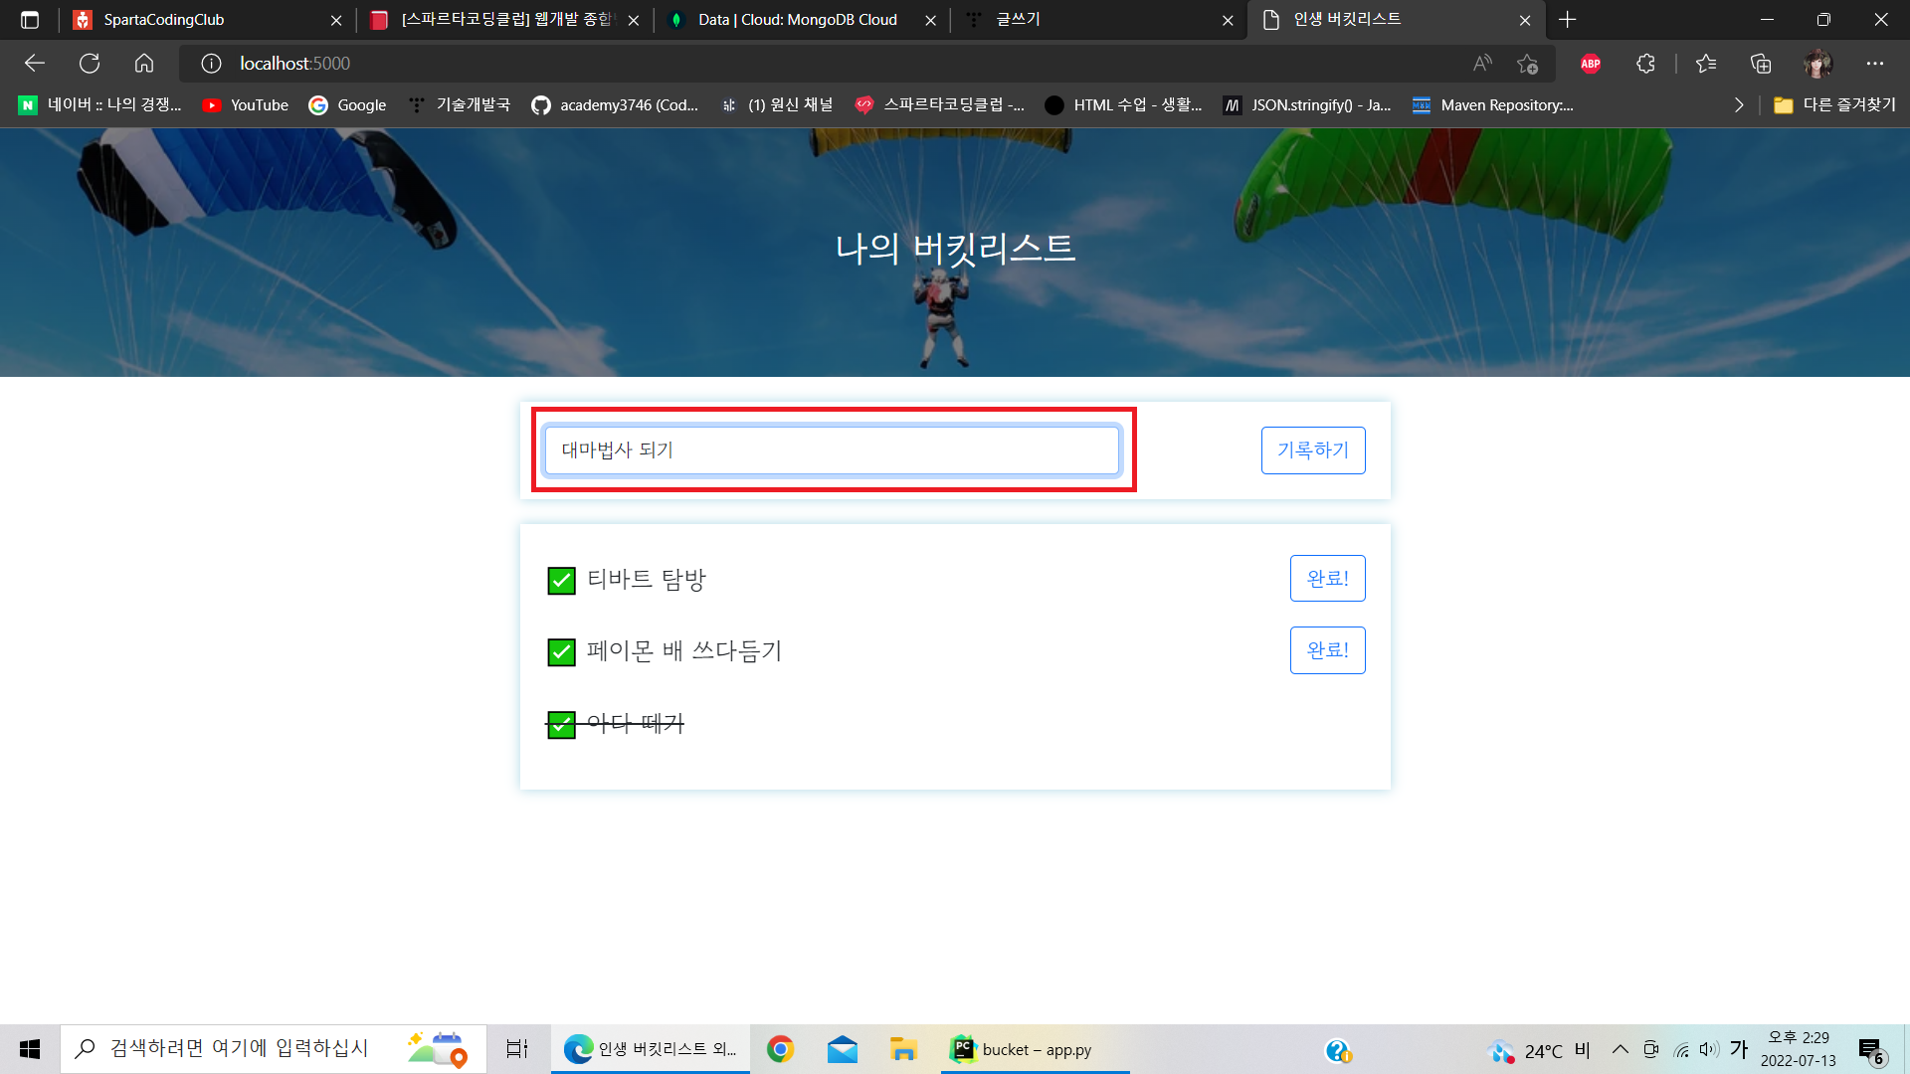Toggle the 페이몬 배 쓰다듬기 checkbox
The height and width of the screenshot is (1074, 1910).
click(x=561, y=652)
